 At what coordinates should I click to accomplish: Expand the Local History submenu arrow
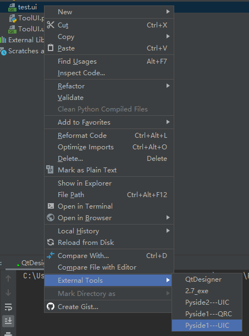pos(168,231)
